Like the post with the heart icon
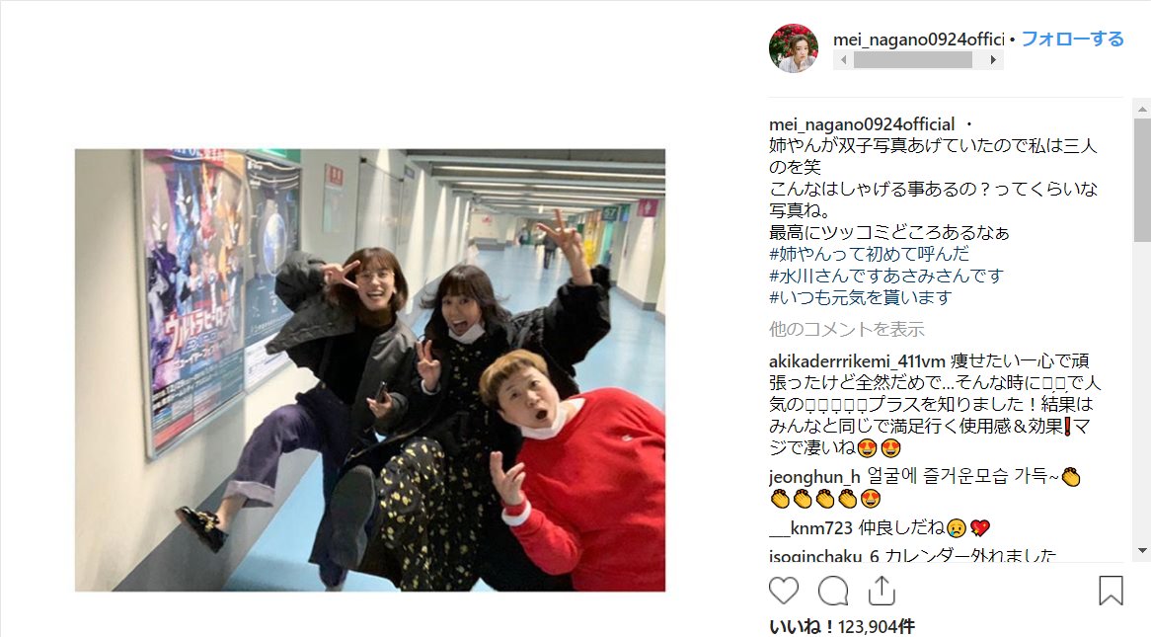 pyautogui.click(x=783, y=591)
